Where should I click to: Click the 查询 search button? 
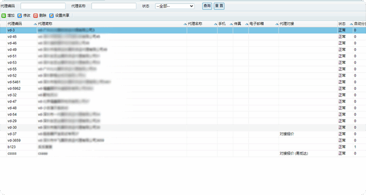(207, 6)
